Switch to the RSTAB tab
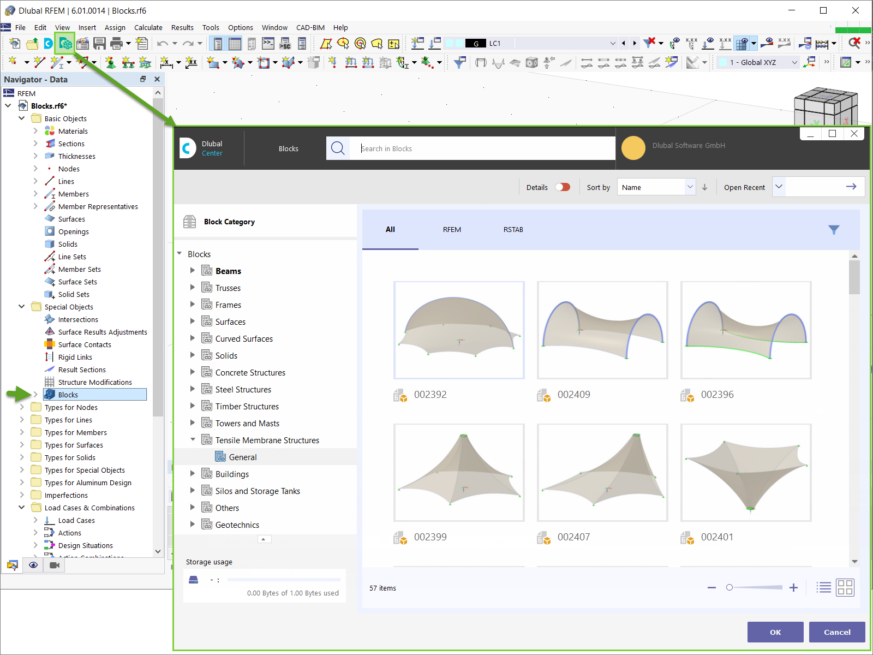Viewport: 873px width, 655px height. point(513,230)
